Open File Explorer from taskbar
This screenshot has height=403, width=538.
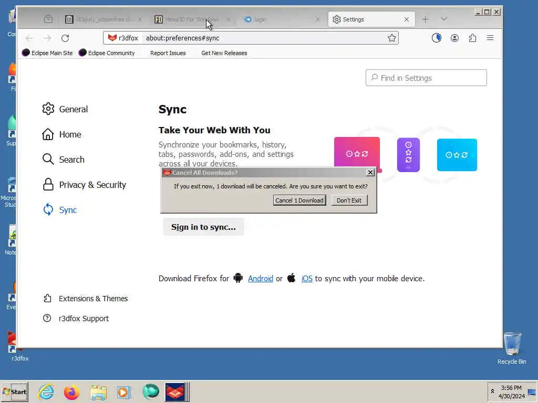point(98,391)
